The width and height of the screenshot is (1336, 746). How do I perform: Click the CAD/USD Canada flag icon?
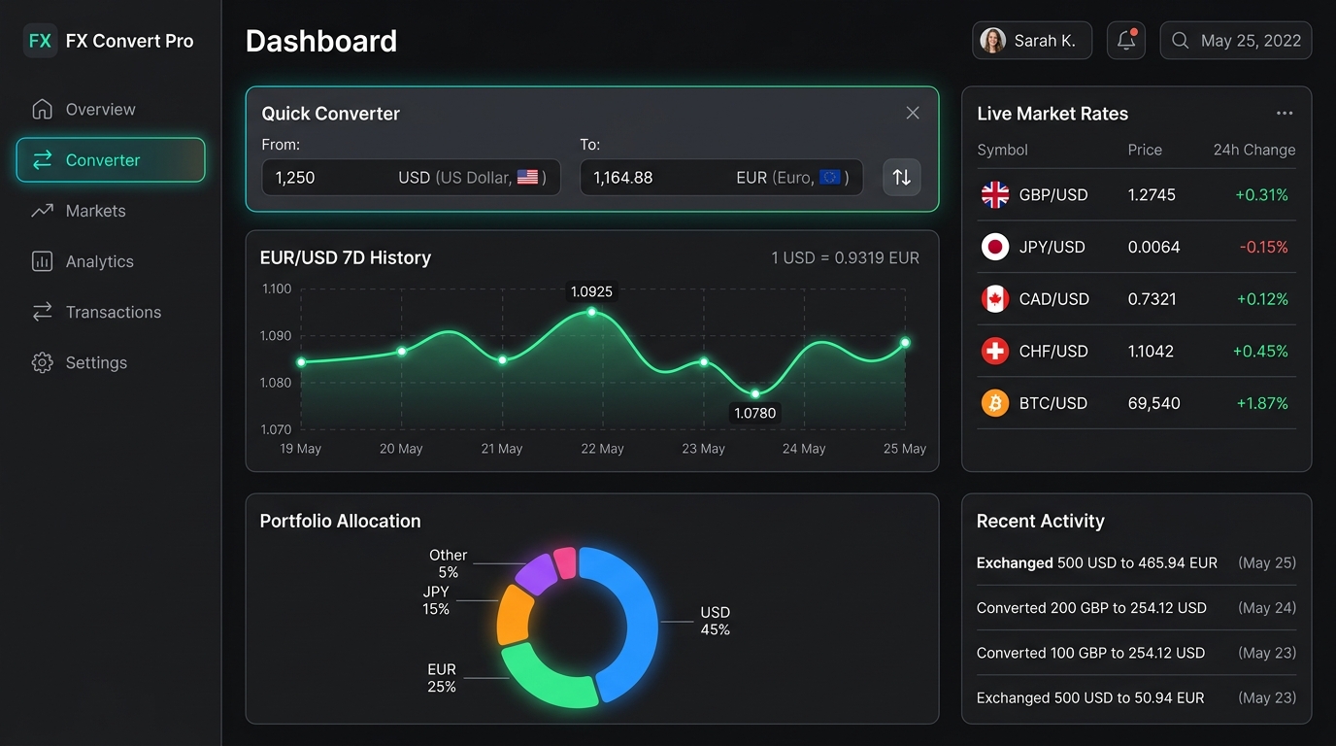click(995, 299)
